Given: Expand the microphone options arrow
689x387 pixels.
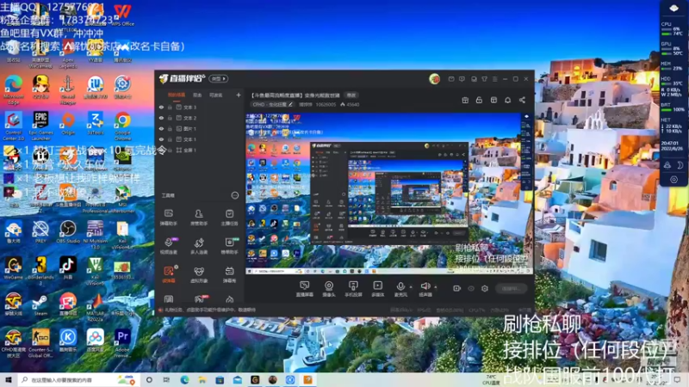Looking at the screenshot, I should [x=411, y=287].
